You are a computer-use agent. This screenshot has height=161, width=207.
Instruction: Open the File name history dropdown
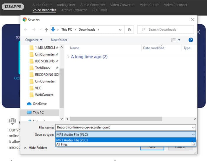(193, 128)
